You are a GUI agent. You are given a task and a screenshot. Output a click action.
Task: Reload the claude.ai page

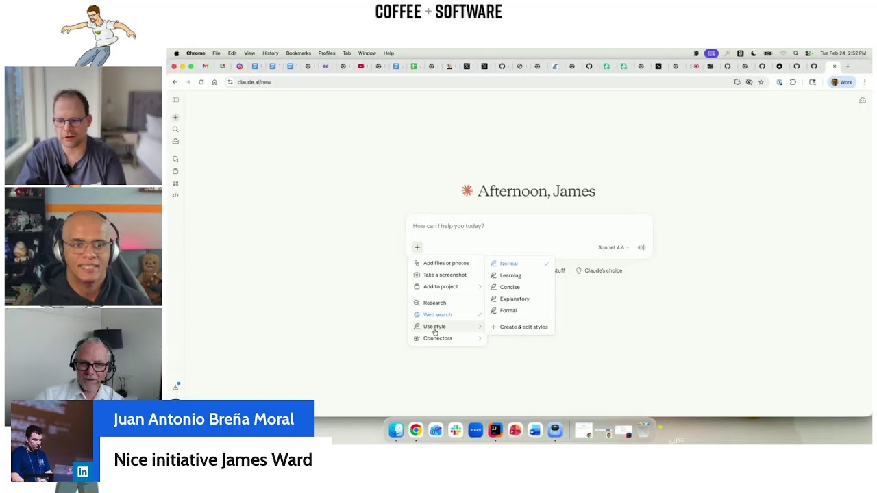pos(201,82)
